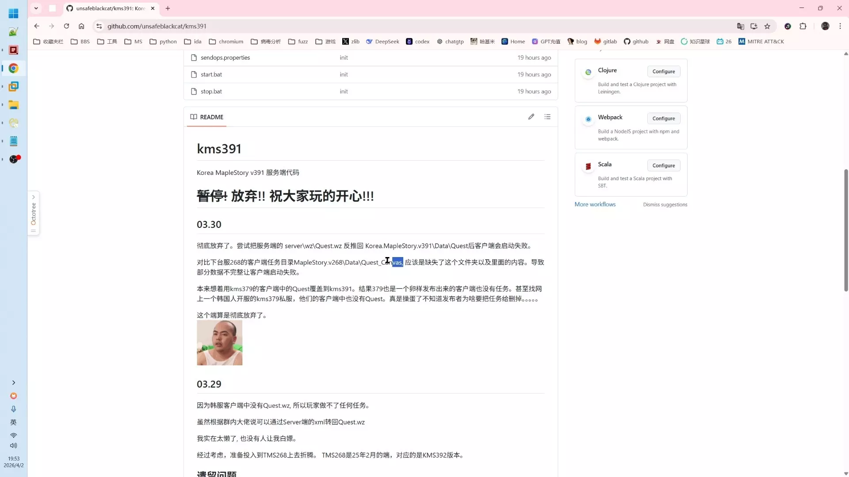Click the bookmark star icon
849x477 pixels.
point(767,26)
